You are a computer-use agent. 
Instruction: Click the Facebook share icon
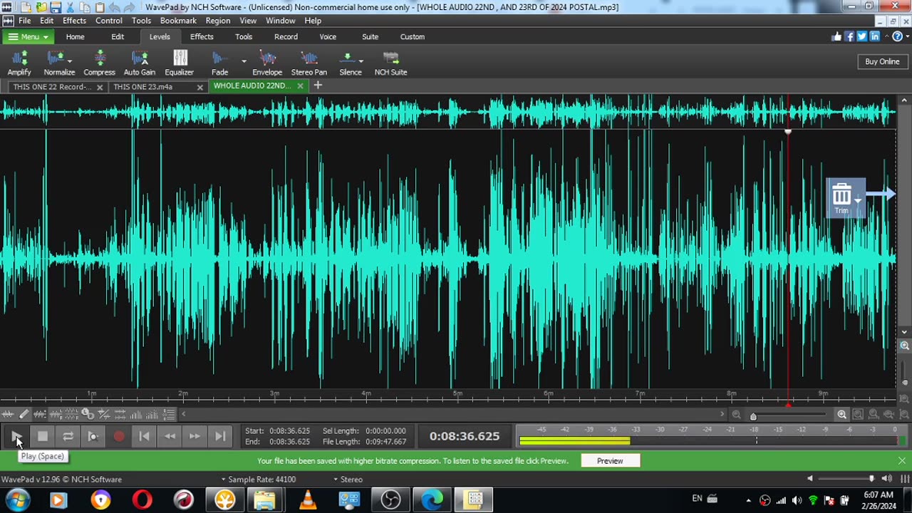(849, 36)
